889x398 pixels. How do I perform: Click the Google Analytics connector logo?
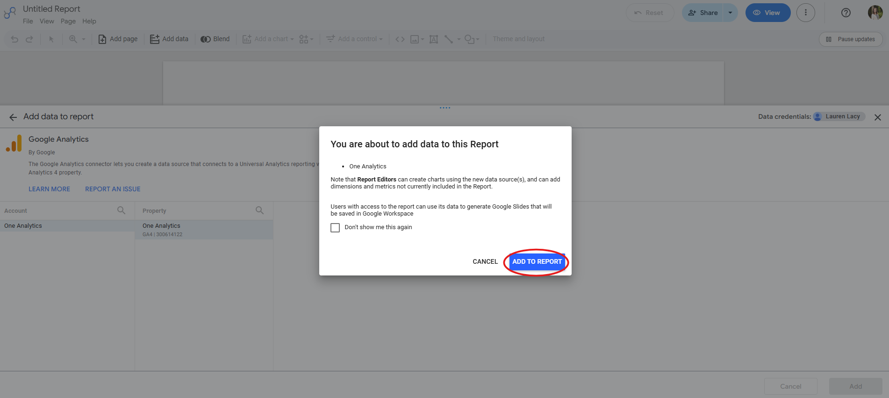pyautogui.click(x=14, y=143)
